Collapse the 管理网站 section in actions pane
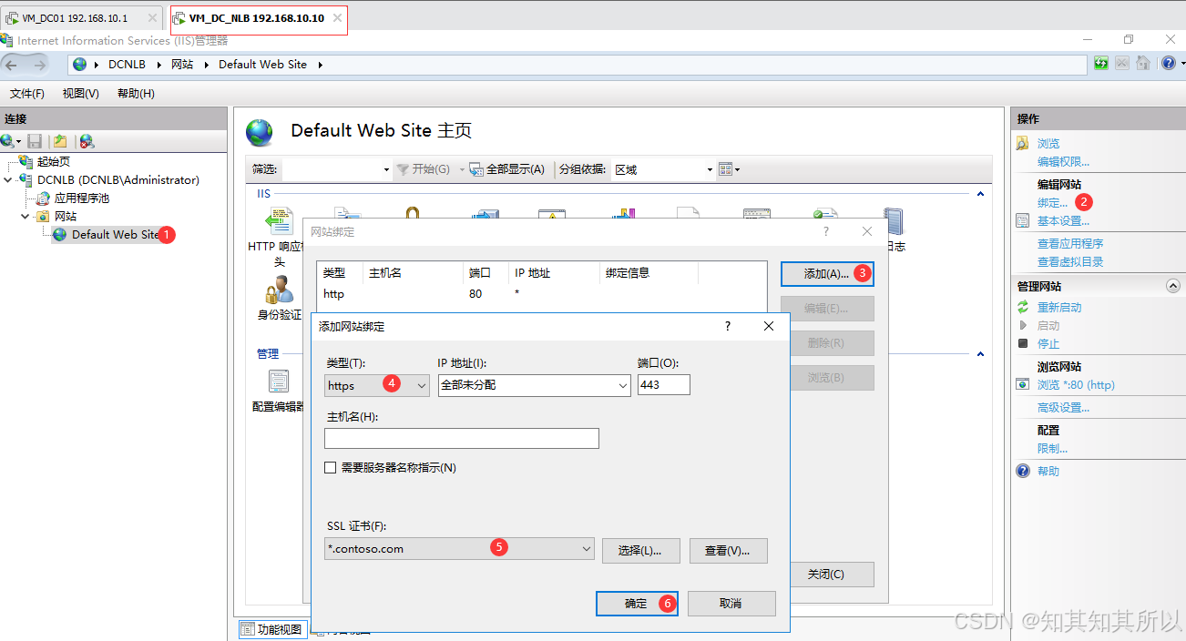The image size is (1186, 641). (1173, 286)
